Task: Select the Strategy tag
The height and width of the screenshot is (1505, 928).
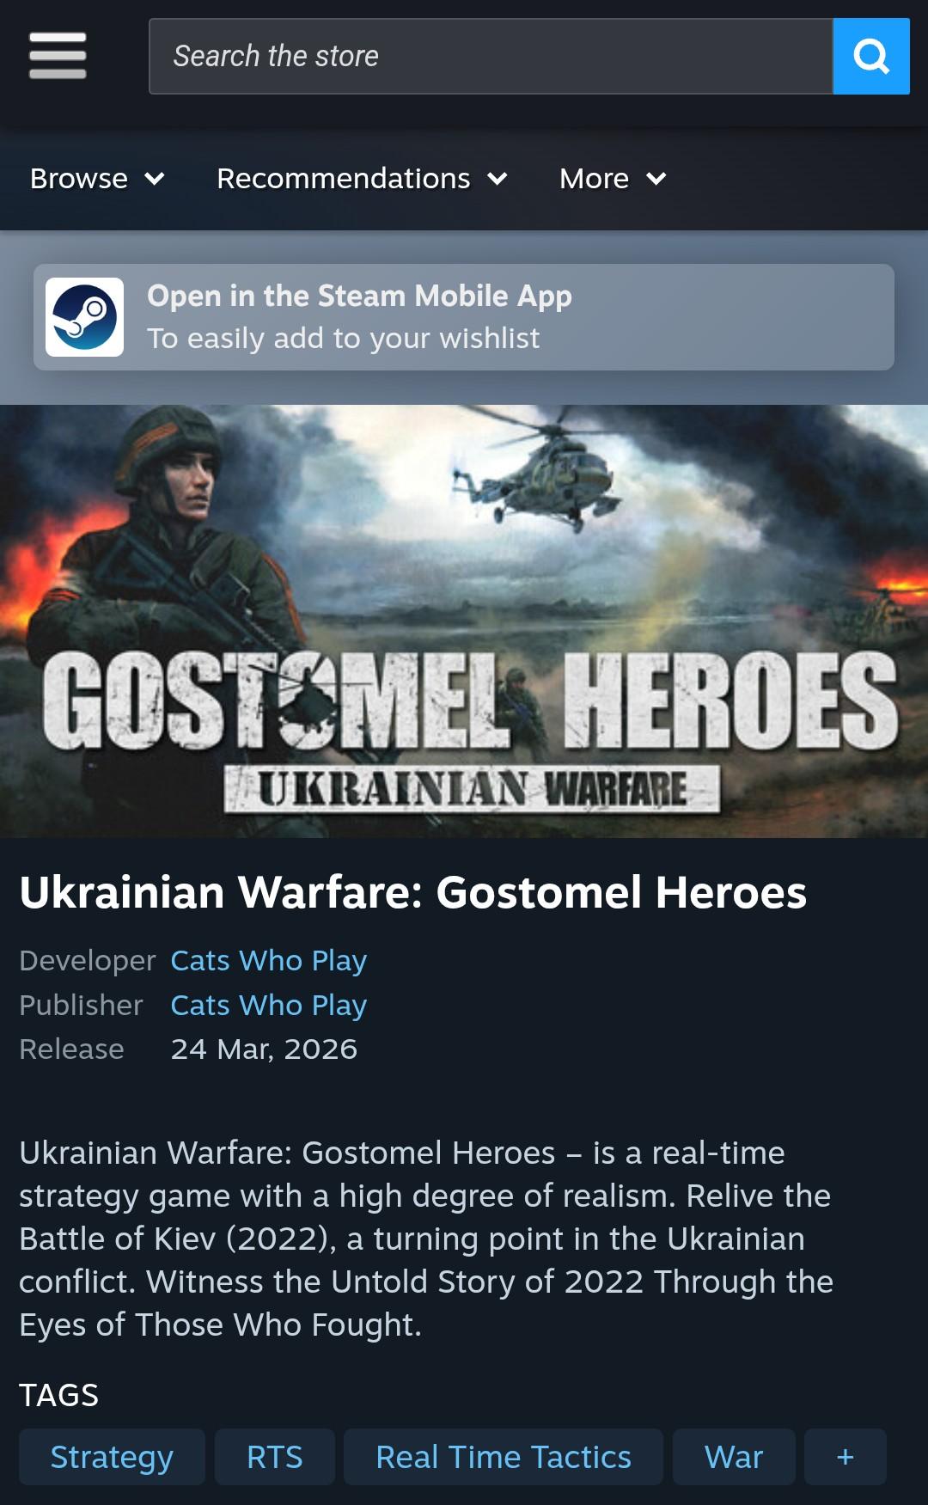Action: pos(112,1457)
